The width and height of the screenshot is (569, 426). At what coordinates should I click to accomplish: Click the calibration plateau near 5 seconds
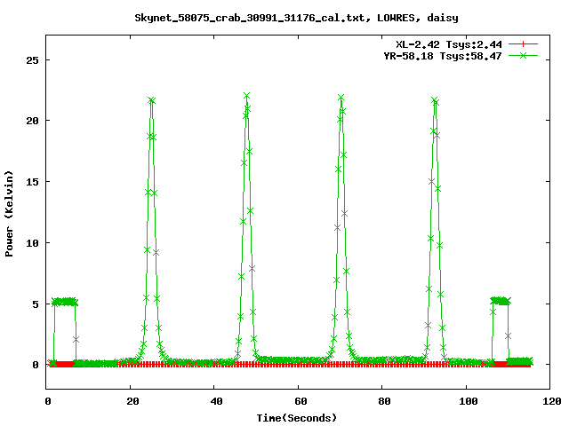(65, 302)
